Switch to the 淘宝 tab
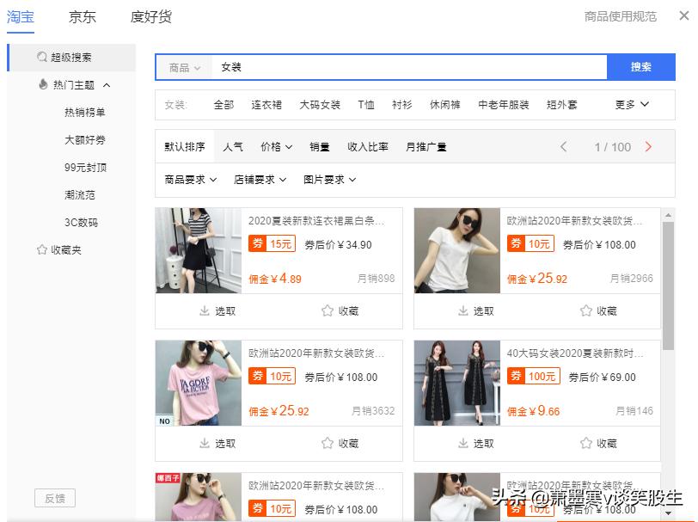Screen dimensions: 698x522 21,17
